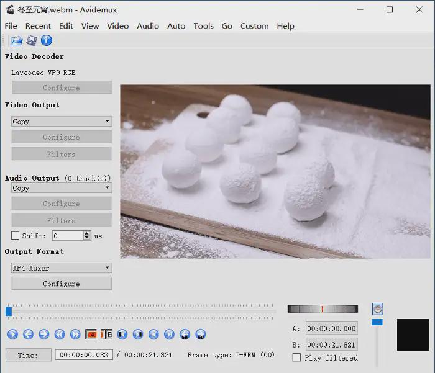The width and height of the screenshot is (435, 373).
Task: Click the Save Video floppy icon
Action: tap(31, 41)
